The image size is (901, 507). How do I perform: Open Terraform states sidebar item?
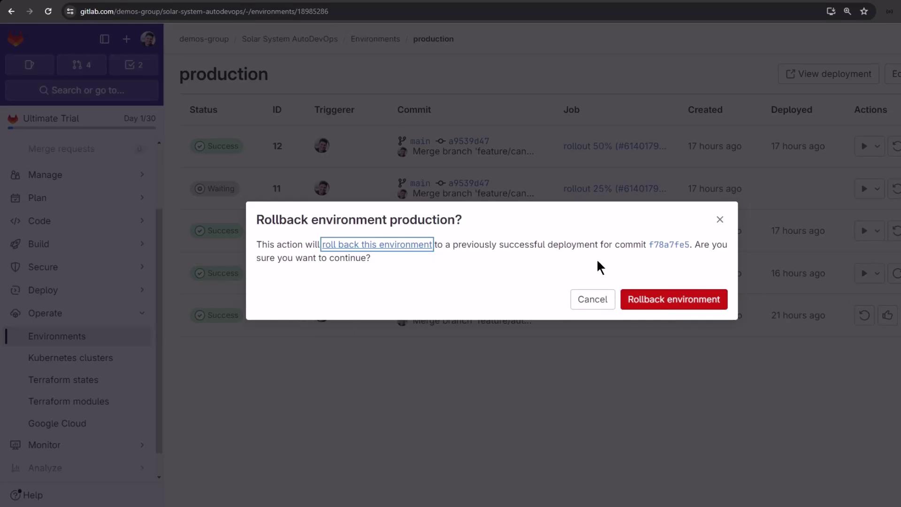(x=63, y=380)
